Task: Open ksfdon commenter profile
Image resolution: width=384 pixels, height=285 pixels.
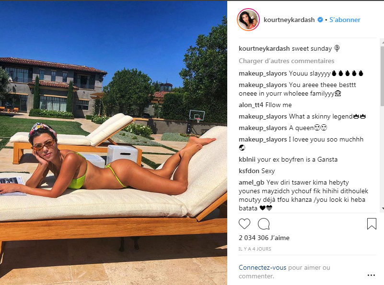Action: [249, 171]
